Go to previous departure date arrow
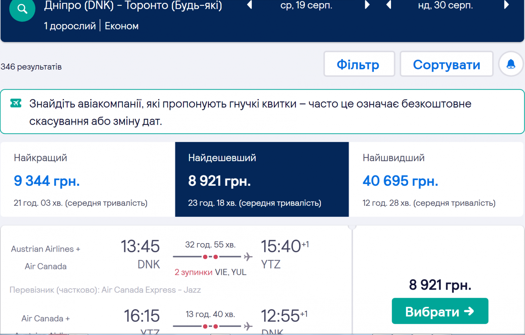 click(x=250, y=5)
